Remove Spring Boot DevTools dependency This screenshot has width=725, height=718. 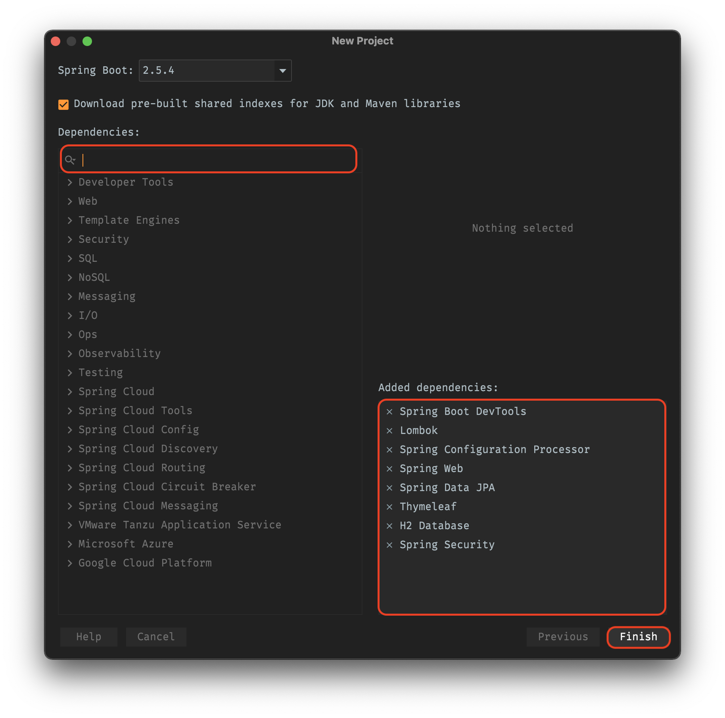click(x=389, y=412)
